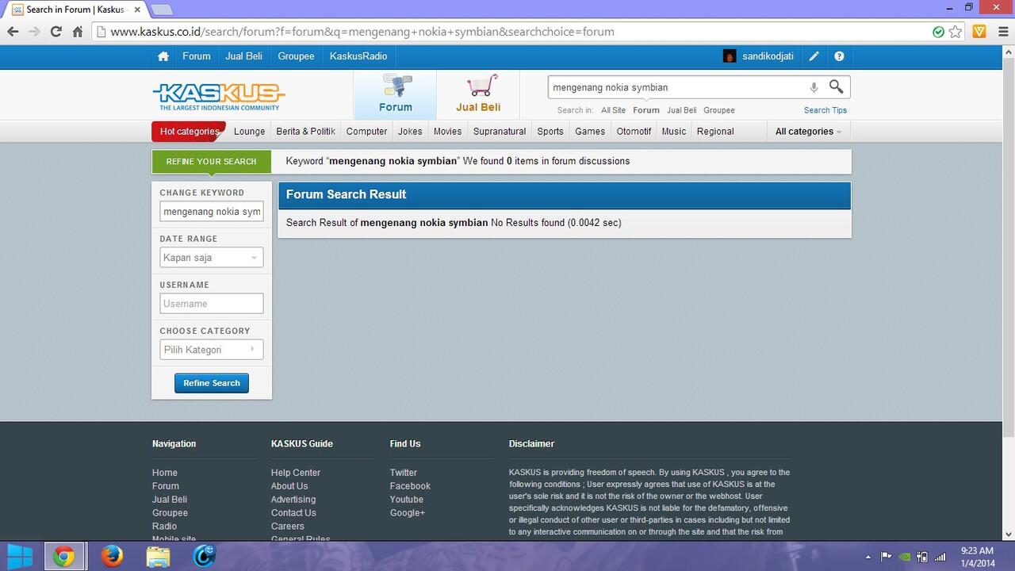Image resolution: width=1015 pixels, height=571 pixels.
Task: Click Groupee in the top blue bar
Action: (x=296, y=56)
